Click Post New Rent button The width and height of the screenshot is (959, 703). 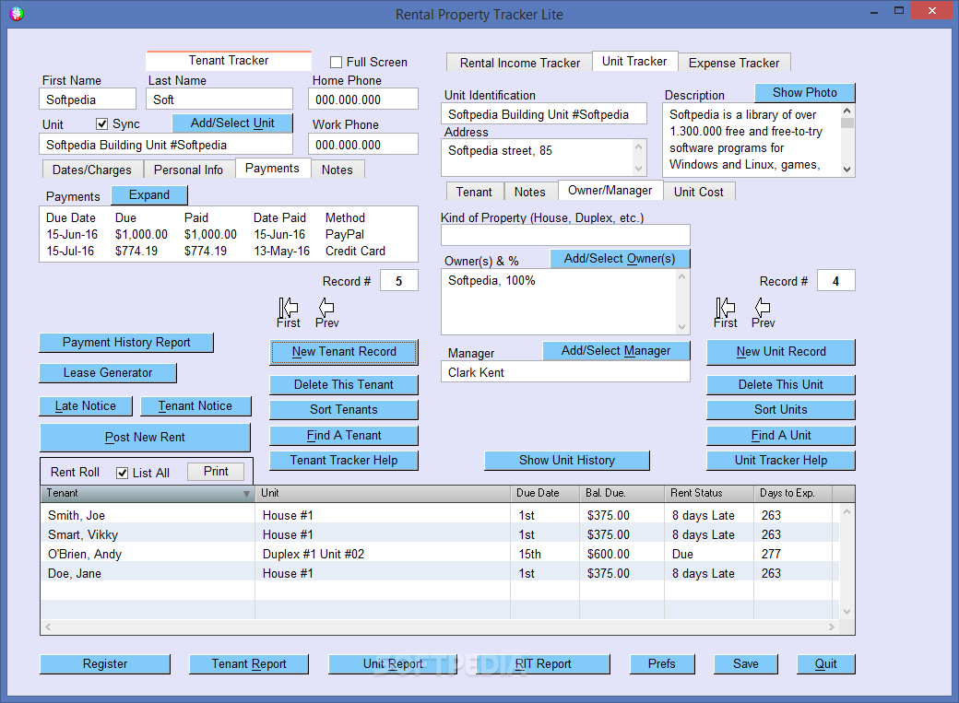[x=145, y=438]
